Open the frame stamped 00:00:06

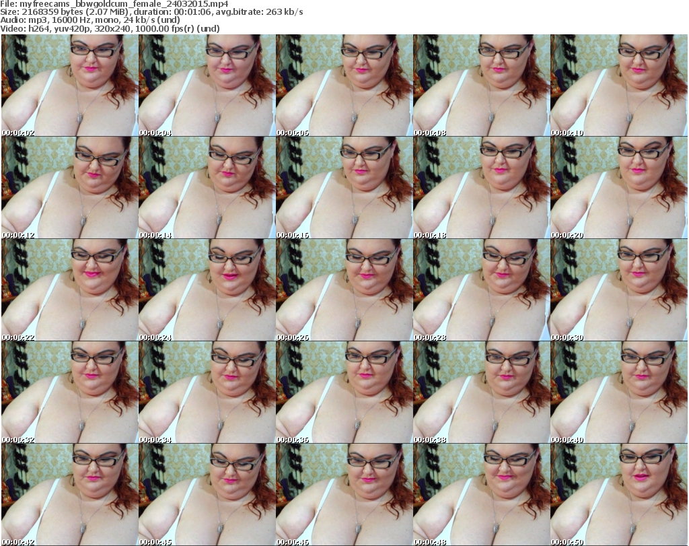click(344, 86)
